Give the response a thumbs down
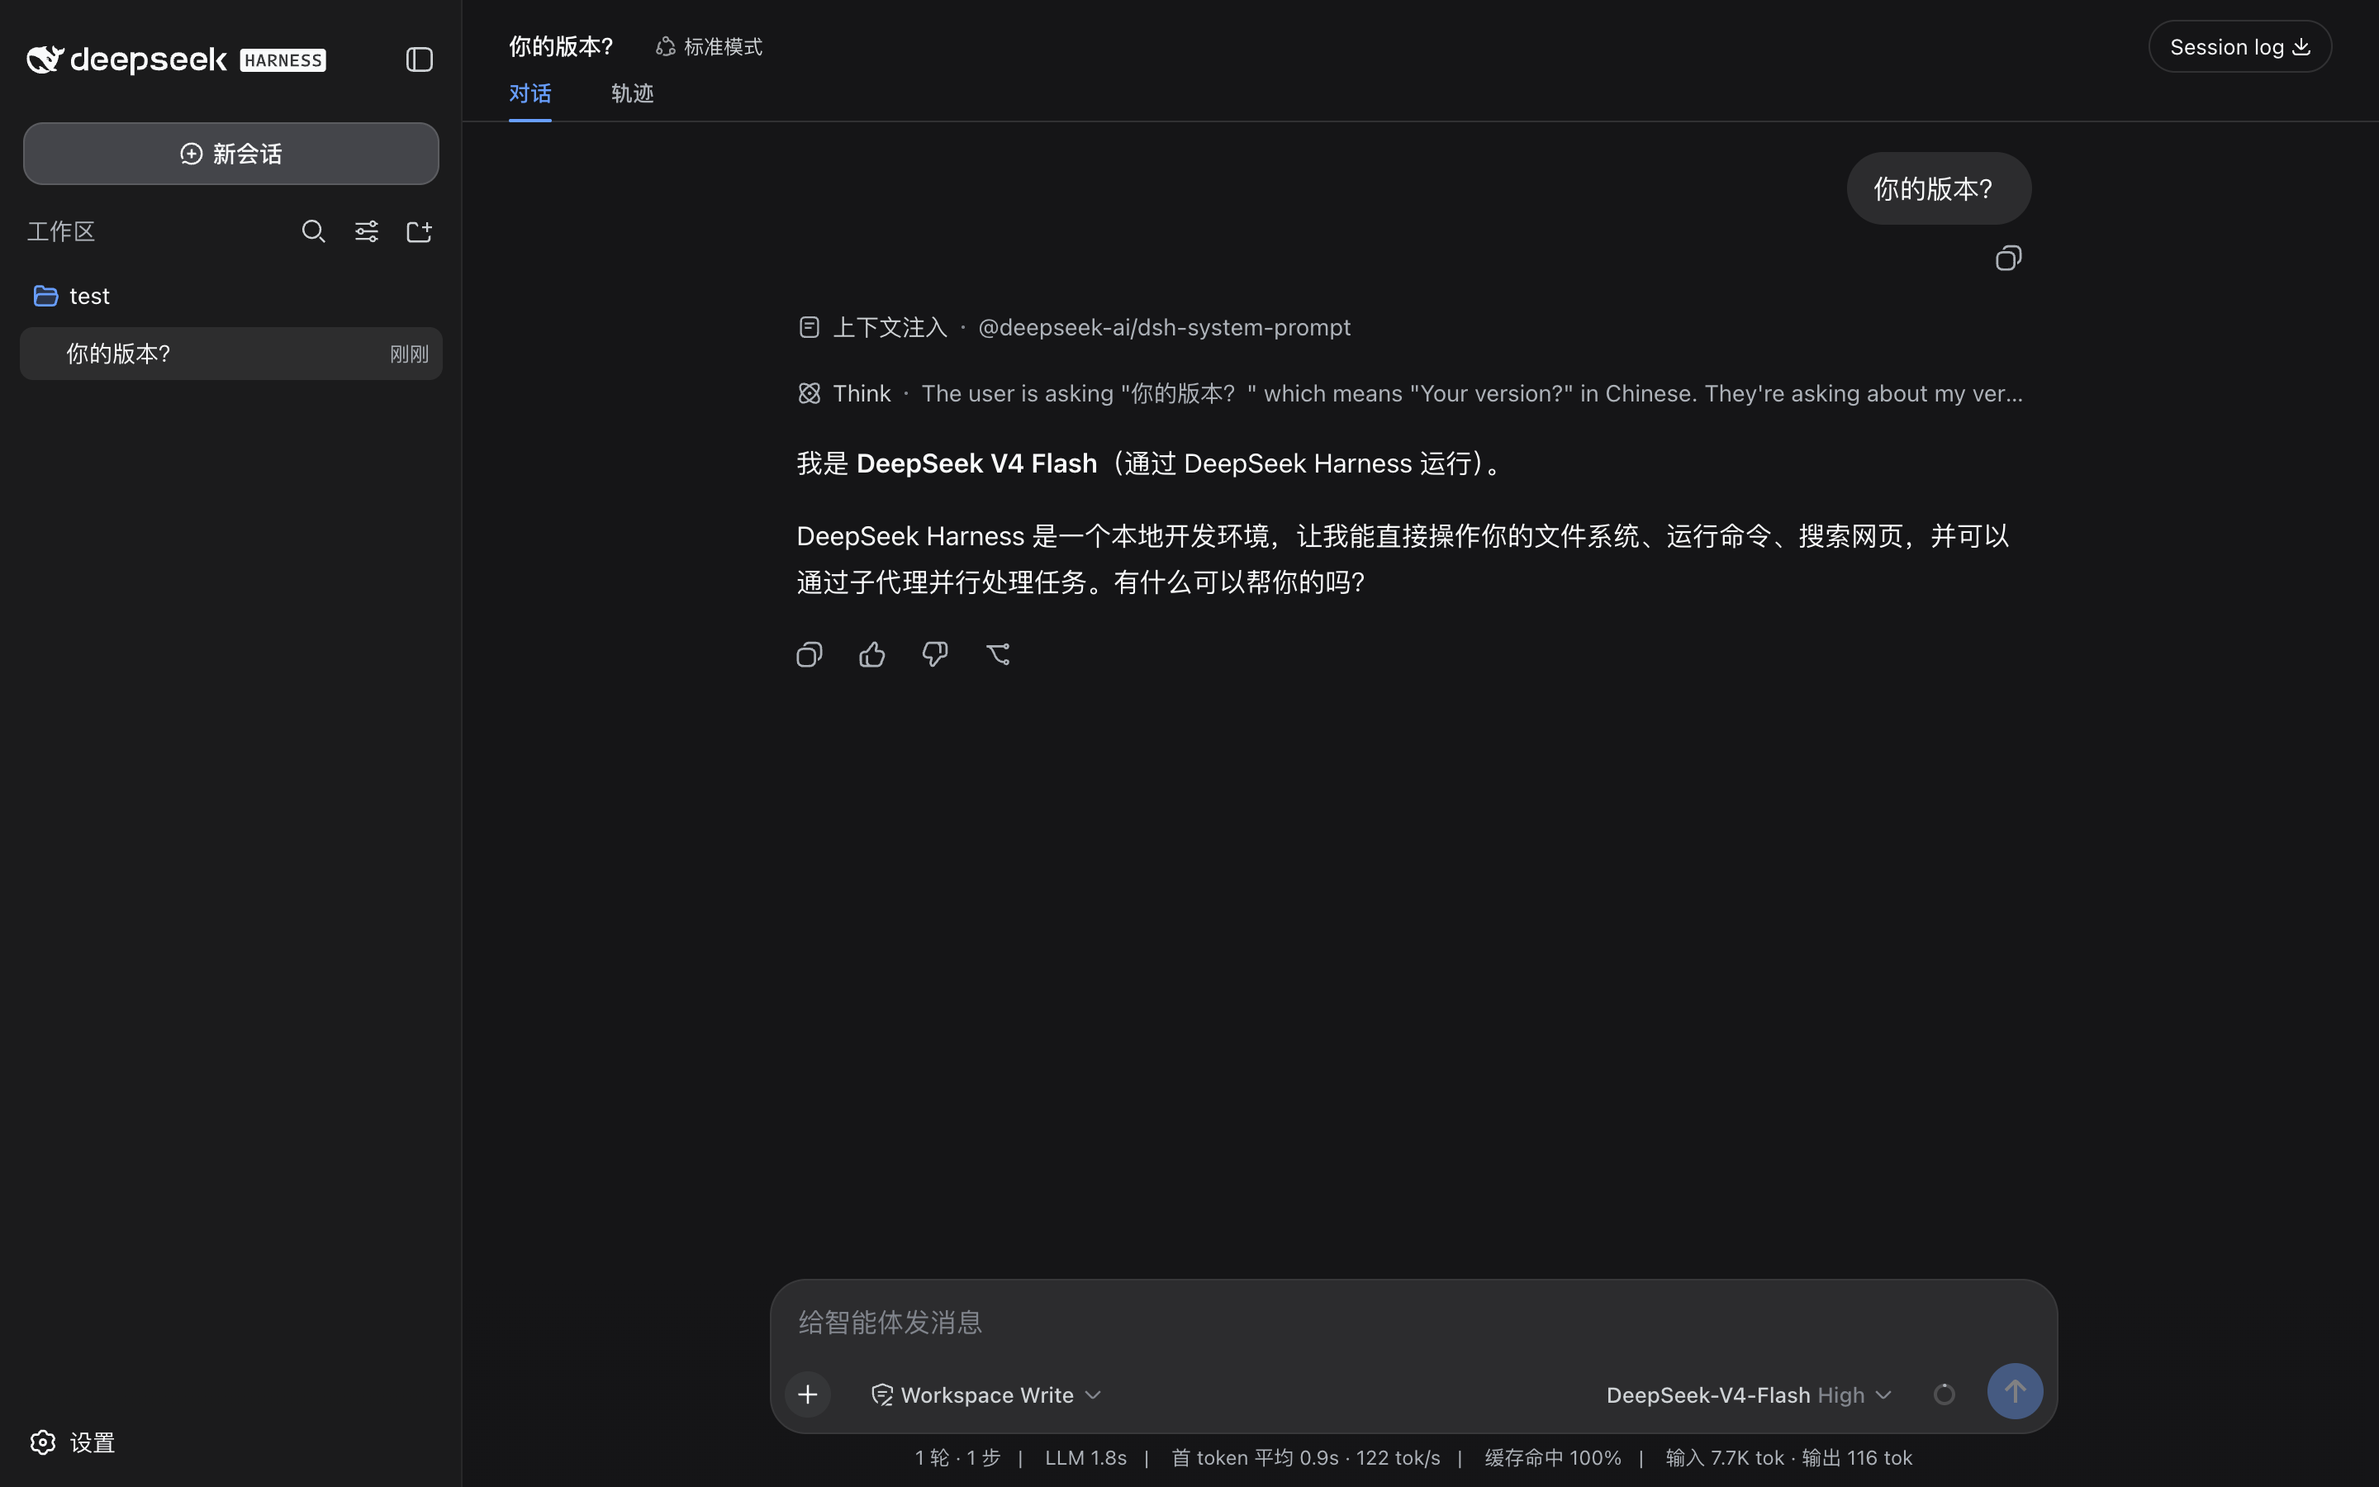This screenshot has height=1487, width=2379. point(935,654)
